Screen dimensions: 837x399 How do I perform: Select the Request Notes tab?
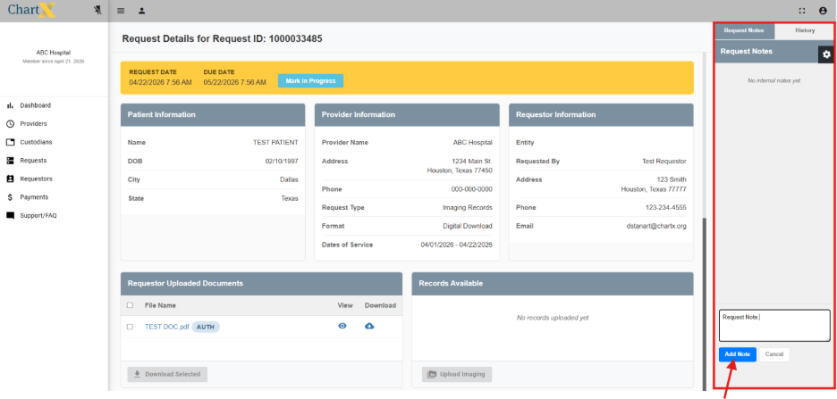(744, 30)
